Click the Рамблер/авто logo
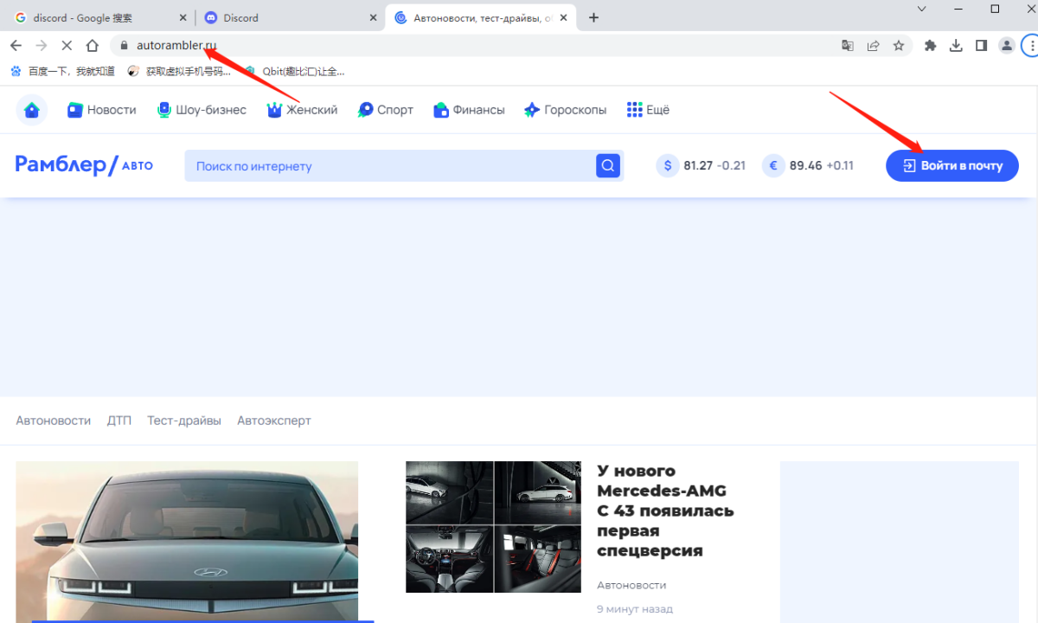Viewport: 1038px width, 623px height. (84, 165)
